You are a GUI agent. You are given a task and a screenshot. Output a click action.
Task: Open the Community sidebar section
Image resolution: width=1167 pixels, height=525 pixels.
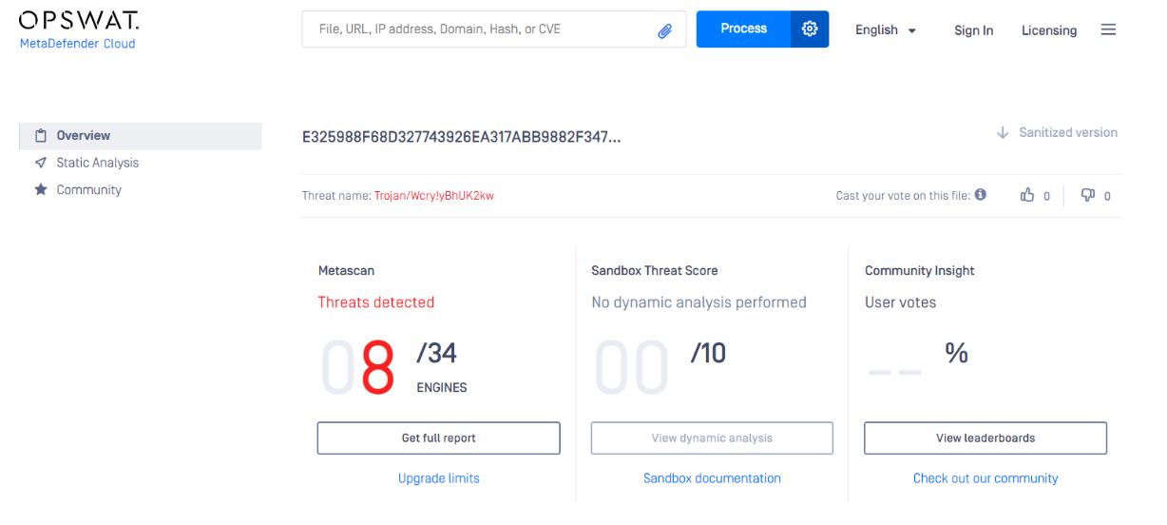(88, 190)
